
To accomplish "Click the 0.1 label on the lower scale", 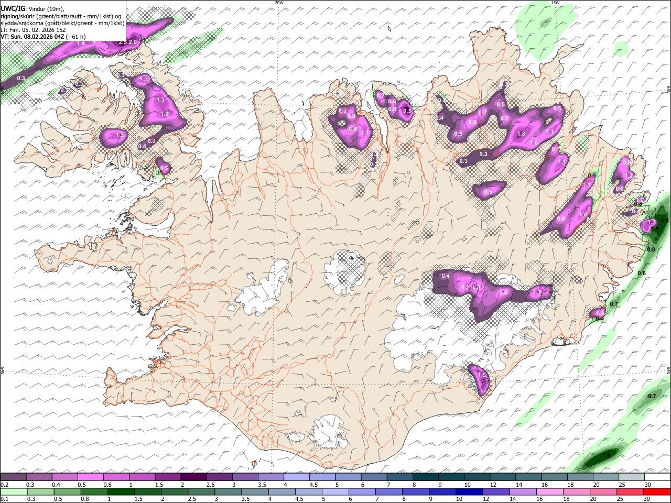I will coord(5,499).
